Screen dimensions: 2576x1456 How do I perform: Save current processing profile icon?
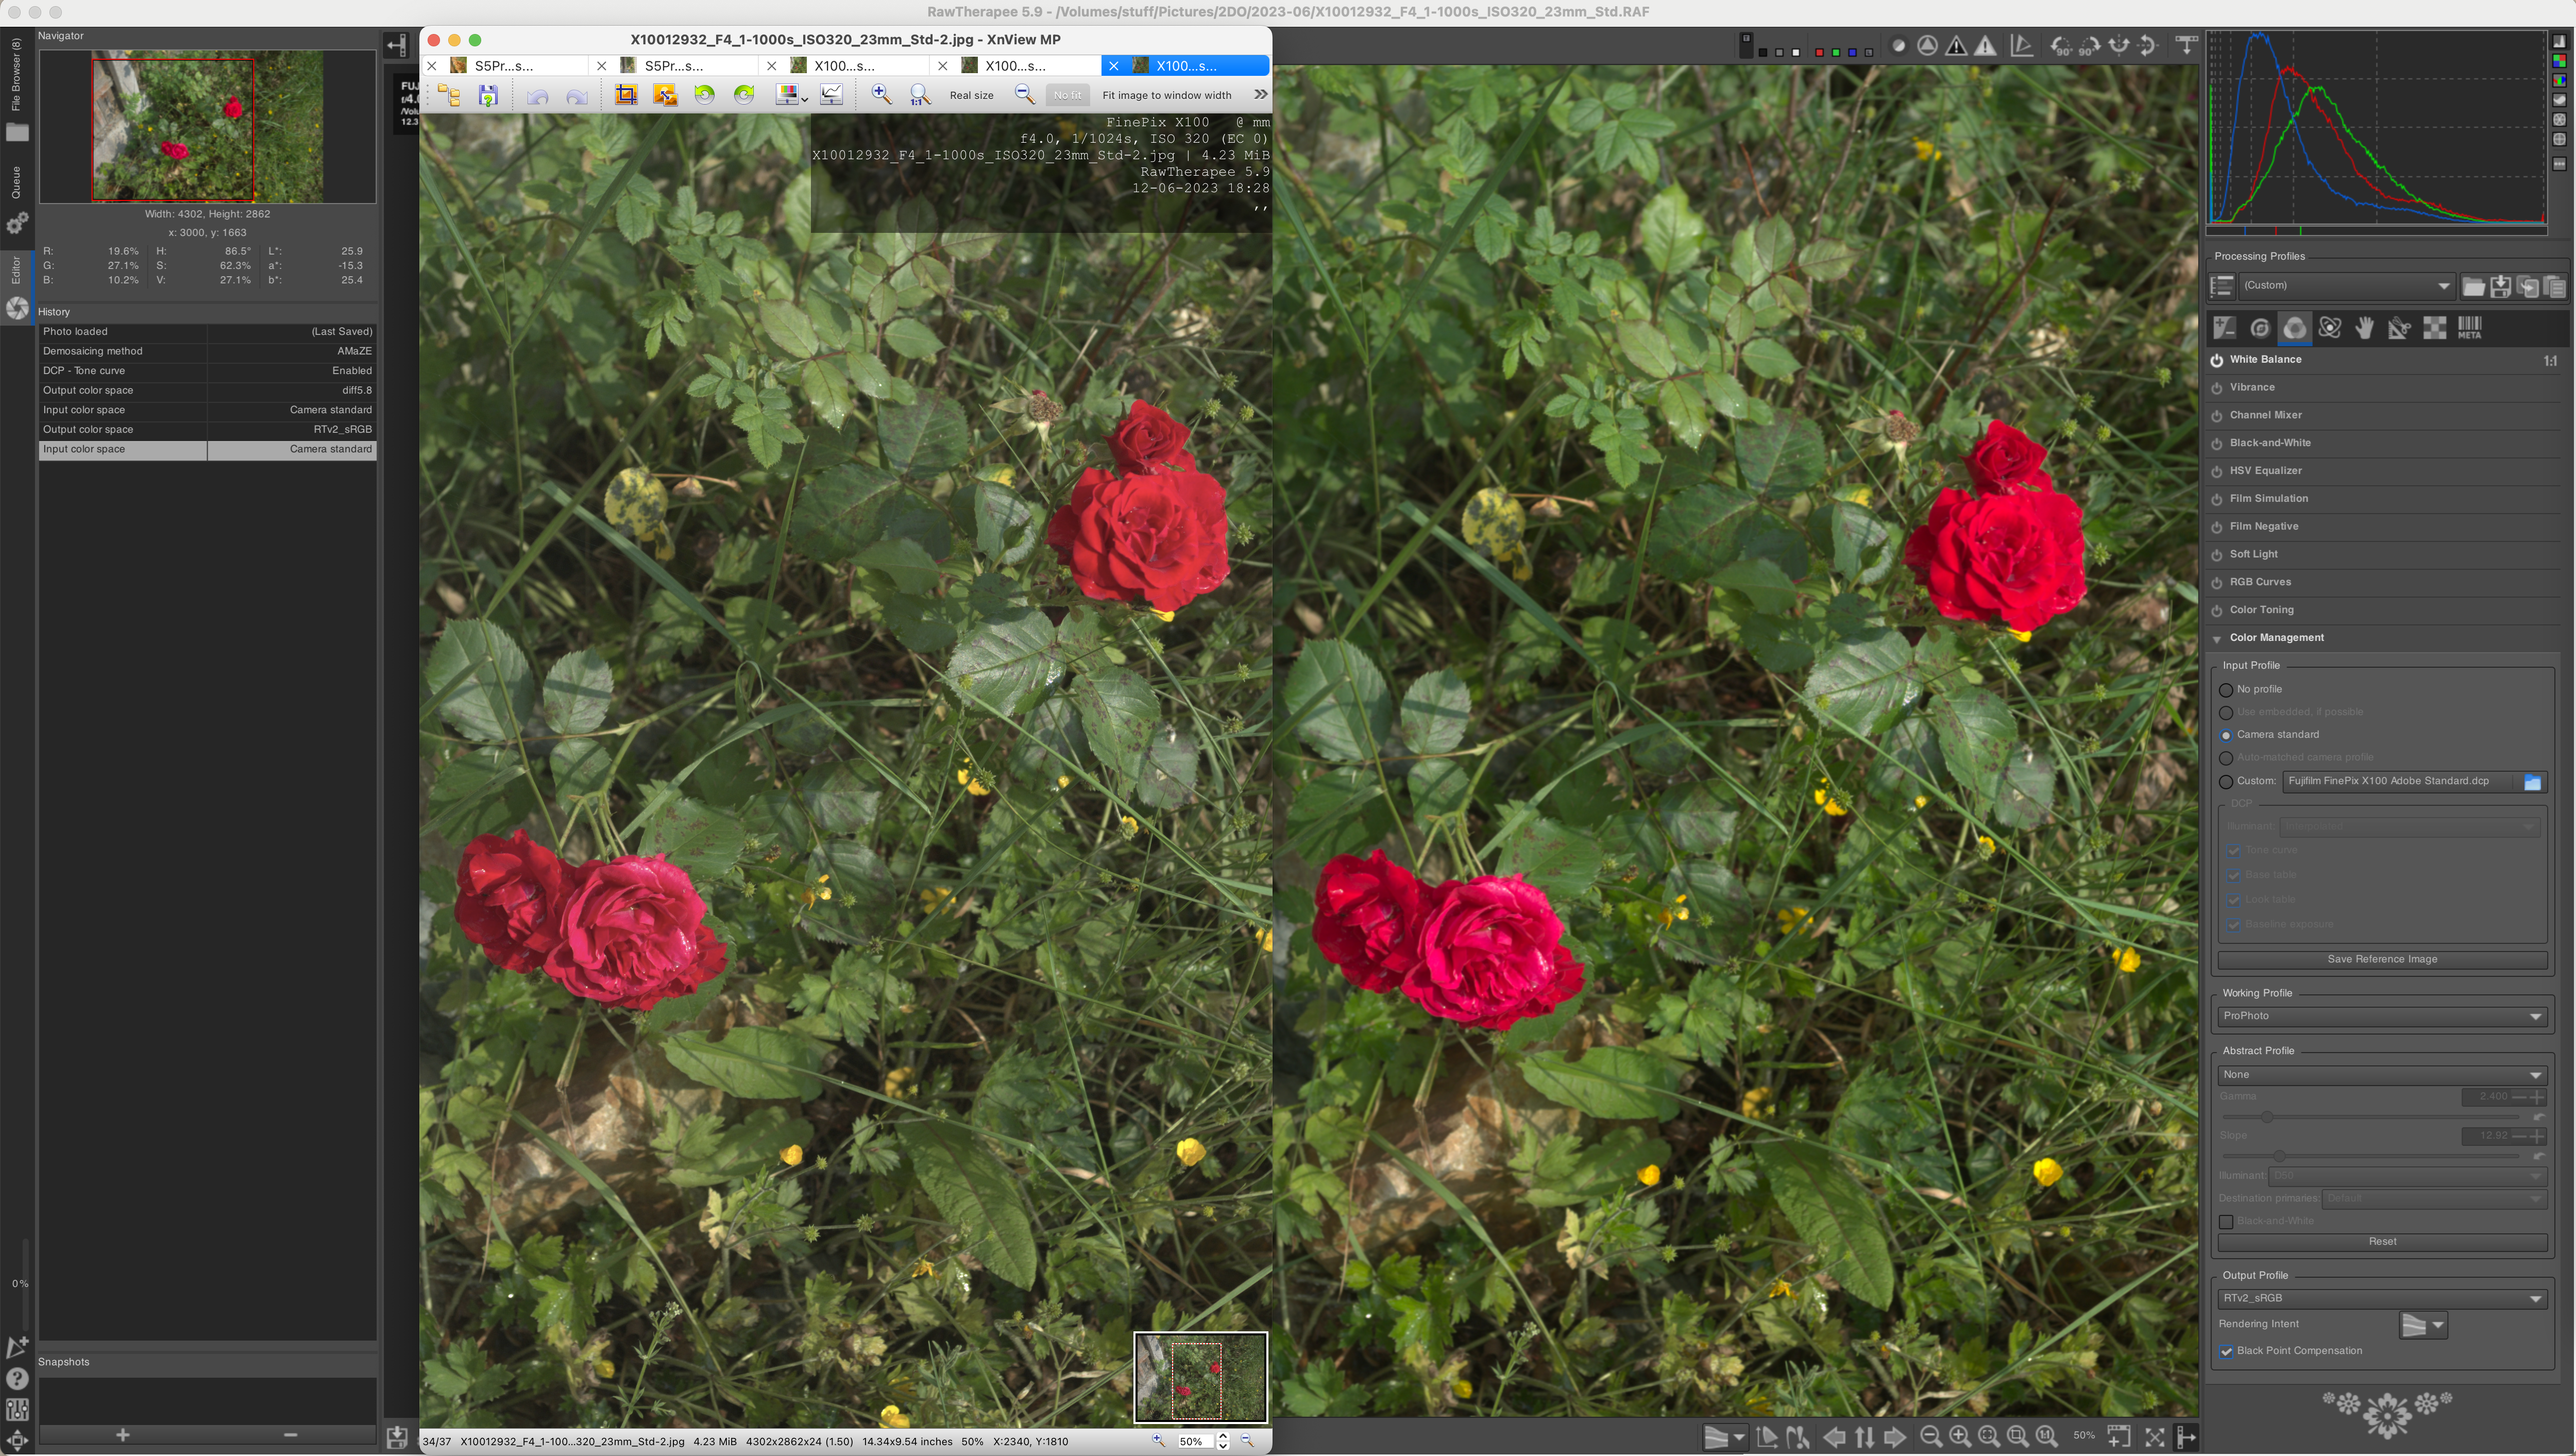tap(2500, 287)
